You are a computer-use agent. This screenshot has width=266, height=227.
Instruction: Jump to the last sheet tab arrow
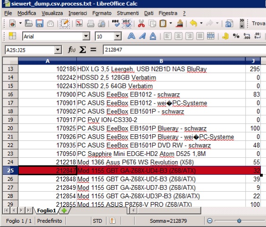point(29,211)
